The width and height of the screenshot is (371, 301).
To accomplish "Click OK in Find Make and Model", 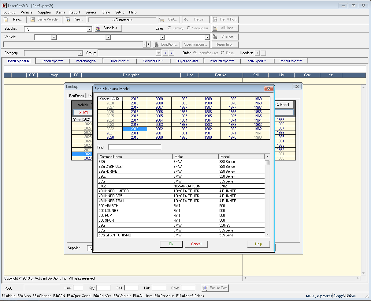I will point(171,244).
